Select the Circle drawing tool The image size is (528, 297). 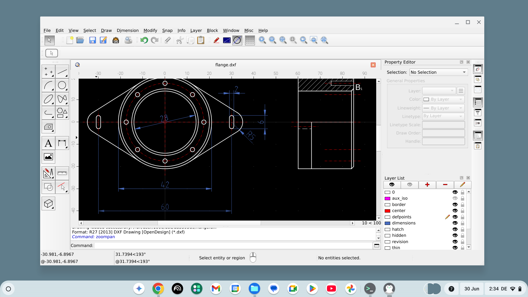(62, 85)
